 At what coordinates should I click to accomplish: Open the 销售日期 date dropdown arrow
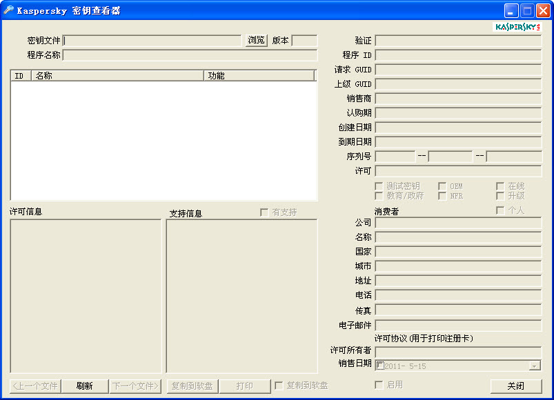tap(535, 366)
